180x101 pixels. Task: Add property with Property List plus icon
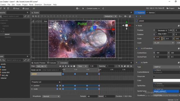click(x=60, y=82)
